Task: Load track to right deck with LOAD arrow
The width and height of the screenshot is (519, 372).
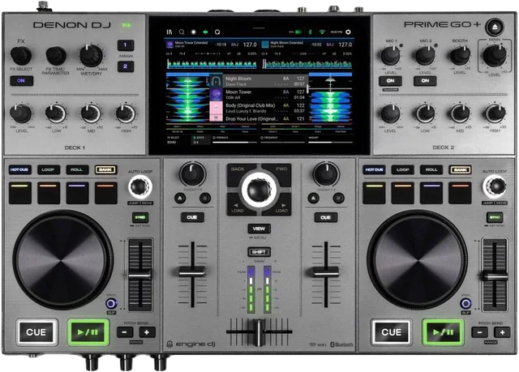Action: (280, 207)
